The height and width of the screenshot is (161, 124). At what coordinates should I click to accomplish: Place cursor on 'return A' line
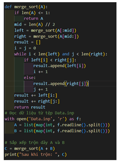[34, 18]
